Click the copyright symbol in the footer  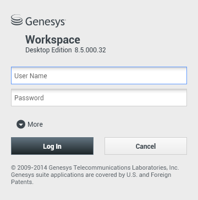pos(13,167)
